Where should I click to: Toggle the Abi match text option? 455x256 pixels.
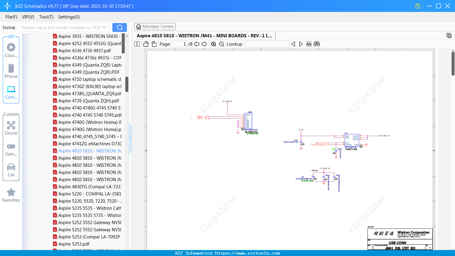309,44
